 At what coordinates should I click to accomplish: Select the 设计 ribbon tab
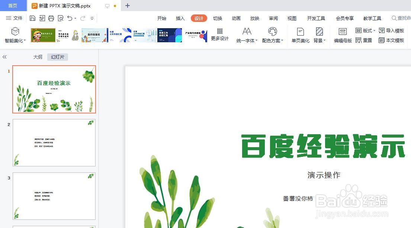coord(199,18)
